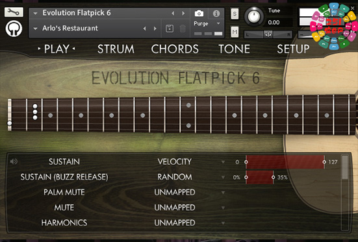Click the red velocity range bar
The image size is (358, 242).
tap(285, 162)
